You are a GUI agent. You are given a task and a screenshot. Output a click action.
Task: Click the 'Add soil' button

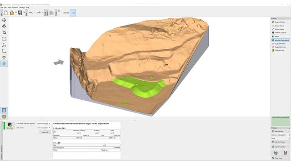click(45, 132)
